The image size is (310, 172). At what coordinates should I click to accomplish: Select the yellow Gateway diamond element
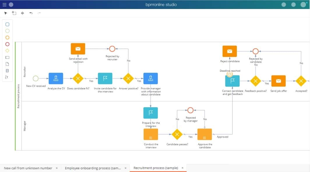tap(7, 51)
